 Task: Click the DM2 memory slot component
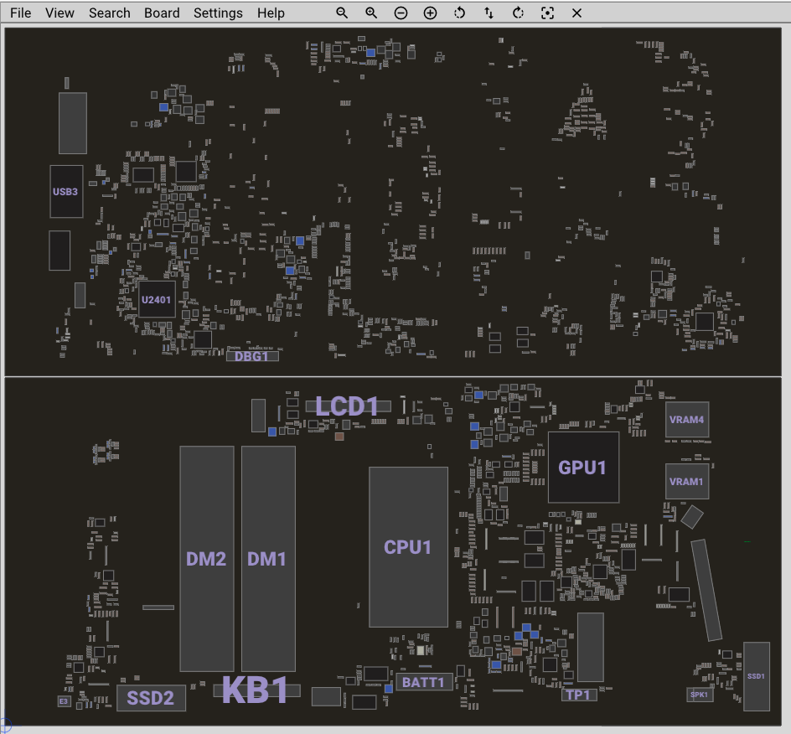[x=206, y=559]
